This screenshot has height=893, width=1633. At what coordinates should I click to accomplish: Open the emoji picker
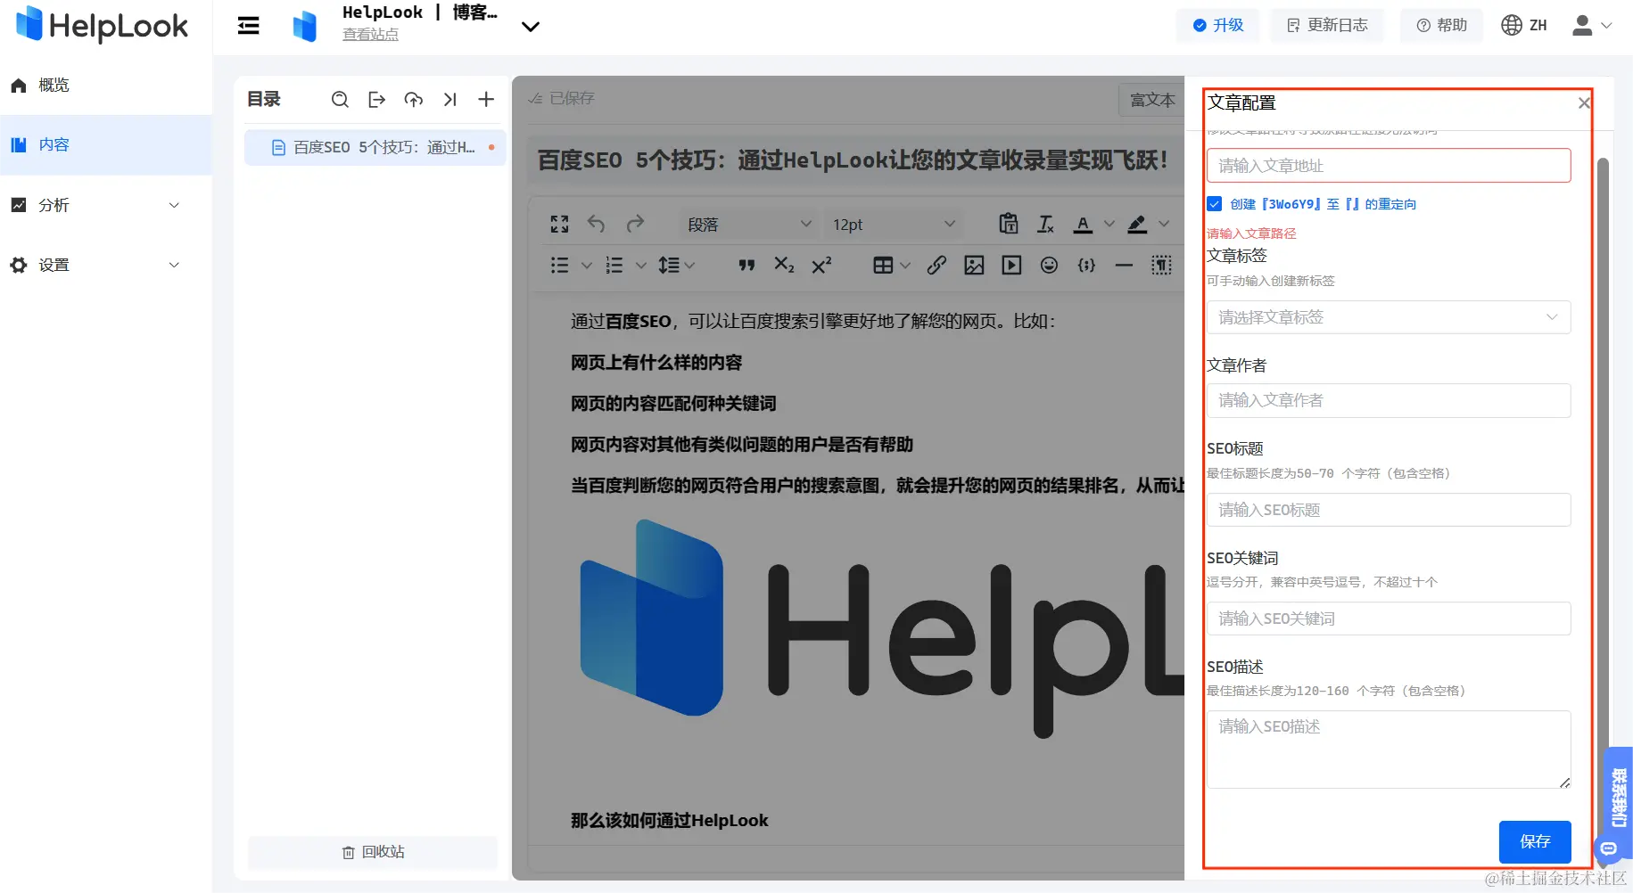pyautogui.click(x=1049, y=265)
